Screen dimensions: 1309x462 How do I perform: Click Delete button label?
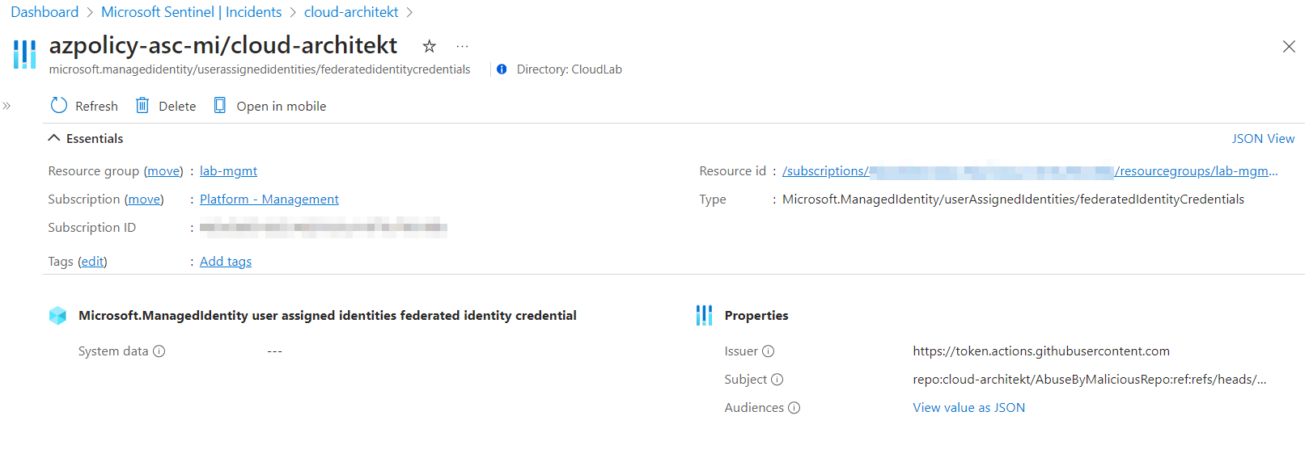(x=177, y=107)
